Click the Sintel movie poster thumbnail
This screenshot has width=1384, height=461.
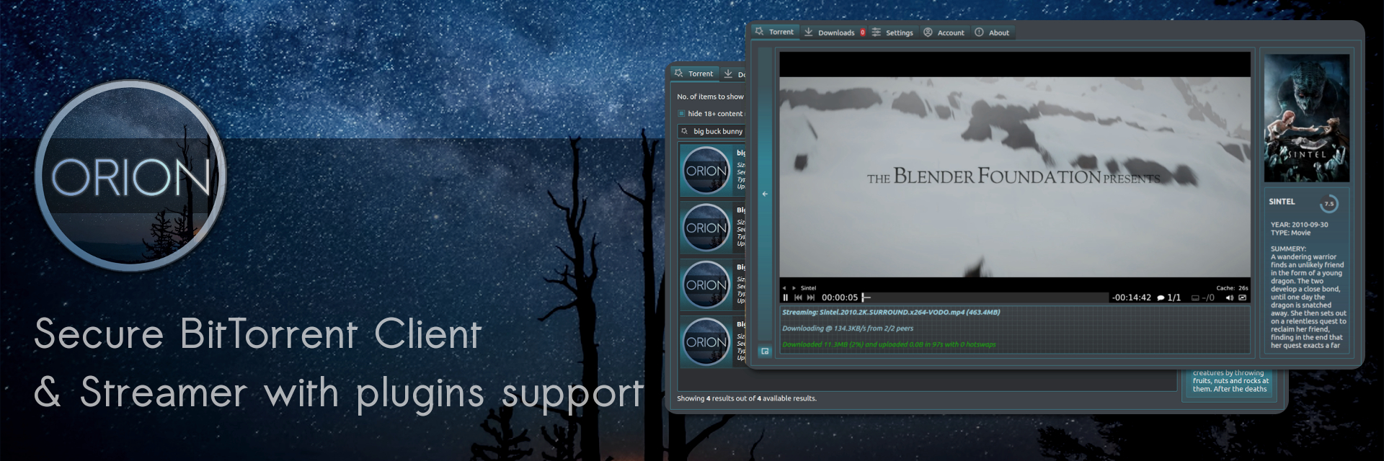click(x=1307, y=118)
